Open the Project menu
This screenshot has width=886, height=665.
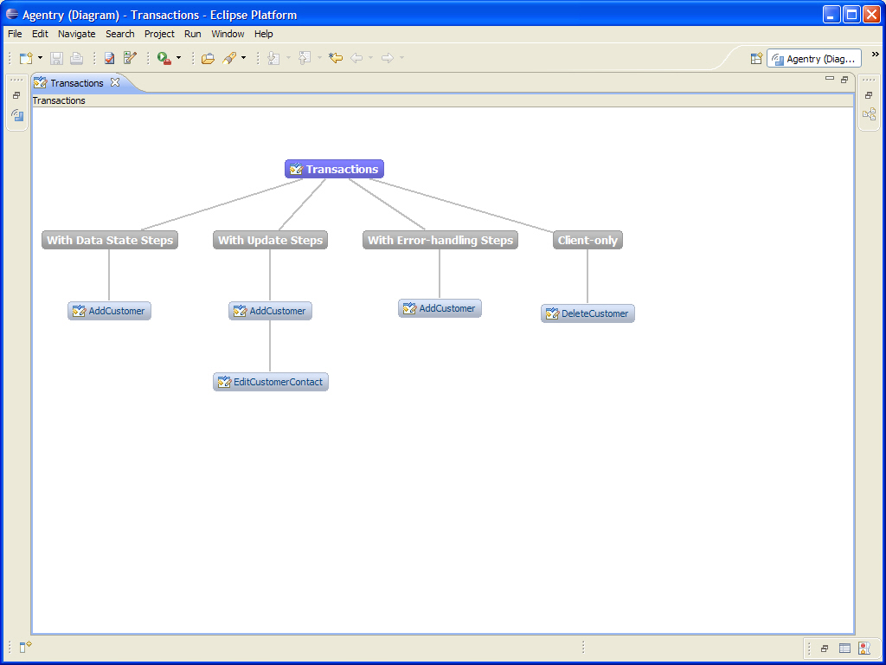pos(159,34)
